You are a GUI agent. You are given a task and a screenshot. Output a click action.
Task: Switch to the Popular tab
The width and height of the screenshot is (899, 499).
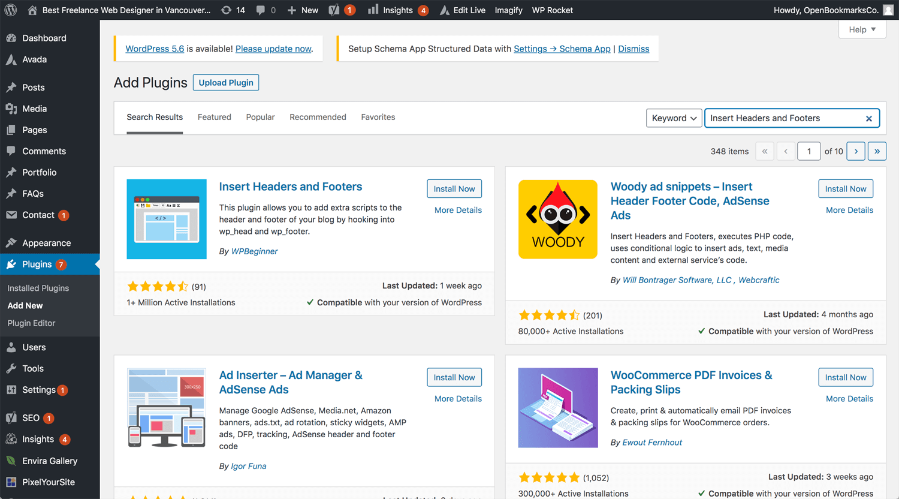pyautogui.click(x=260, y=117)
